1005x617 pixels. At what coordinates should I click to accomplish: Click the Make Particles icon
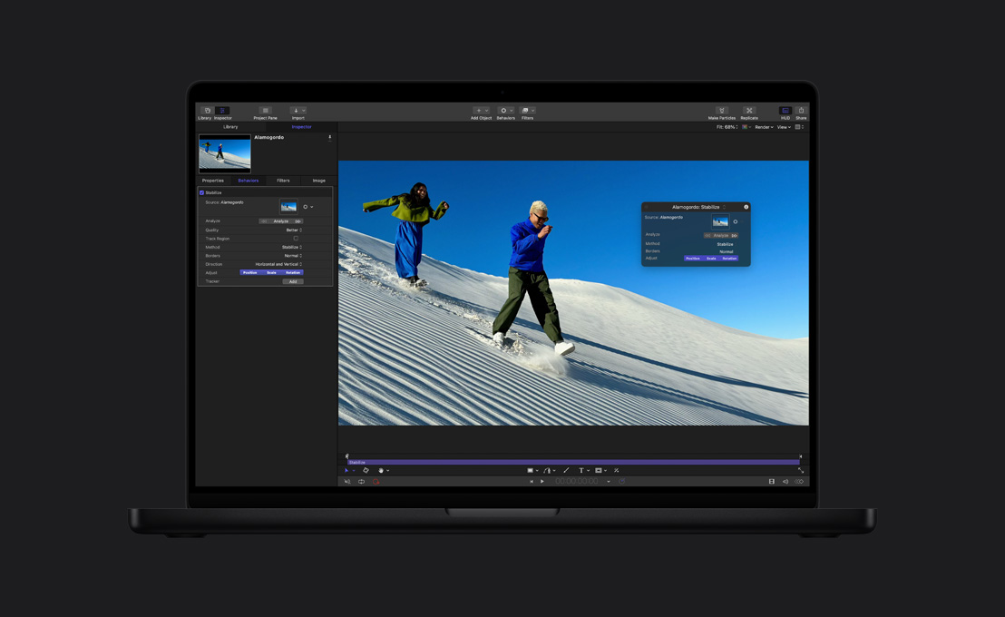(x=723, y=110)
